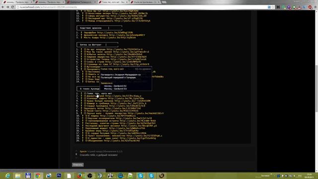Viewport: 318px width, 179px height.
Task: Open the commenter's username link above 'Спасибо тебе'
Action: pos(83,151)
